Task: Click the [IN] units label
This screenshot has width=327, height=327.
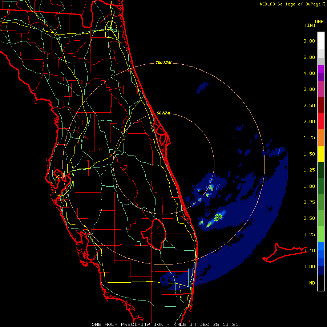Action: (x=310, y=25)
